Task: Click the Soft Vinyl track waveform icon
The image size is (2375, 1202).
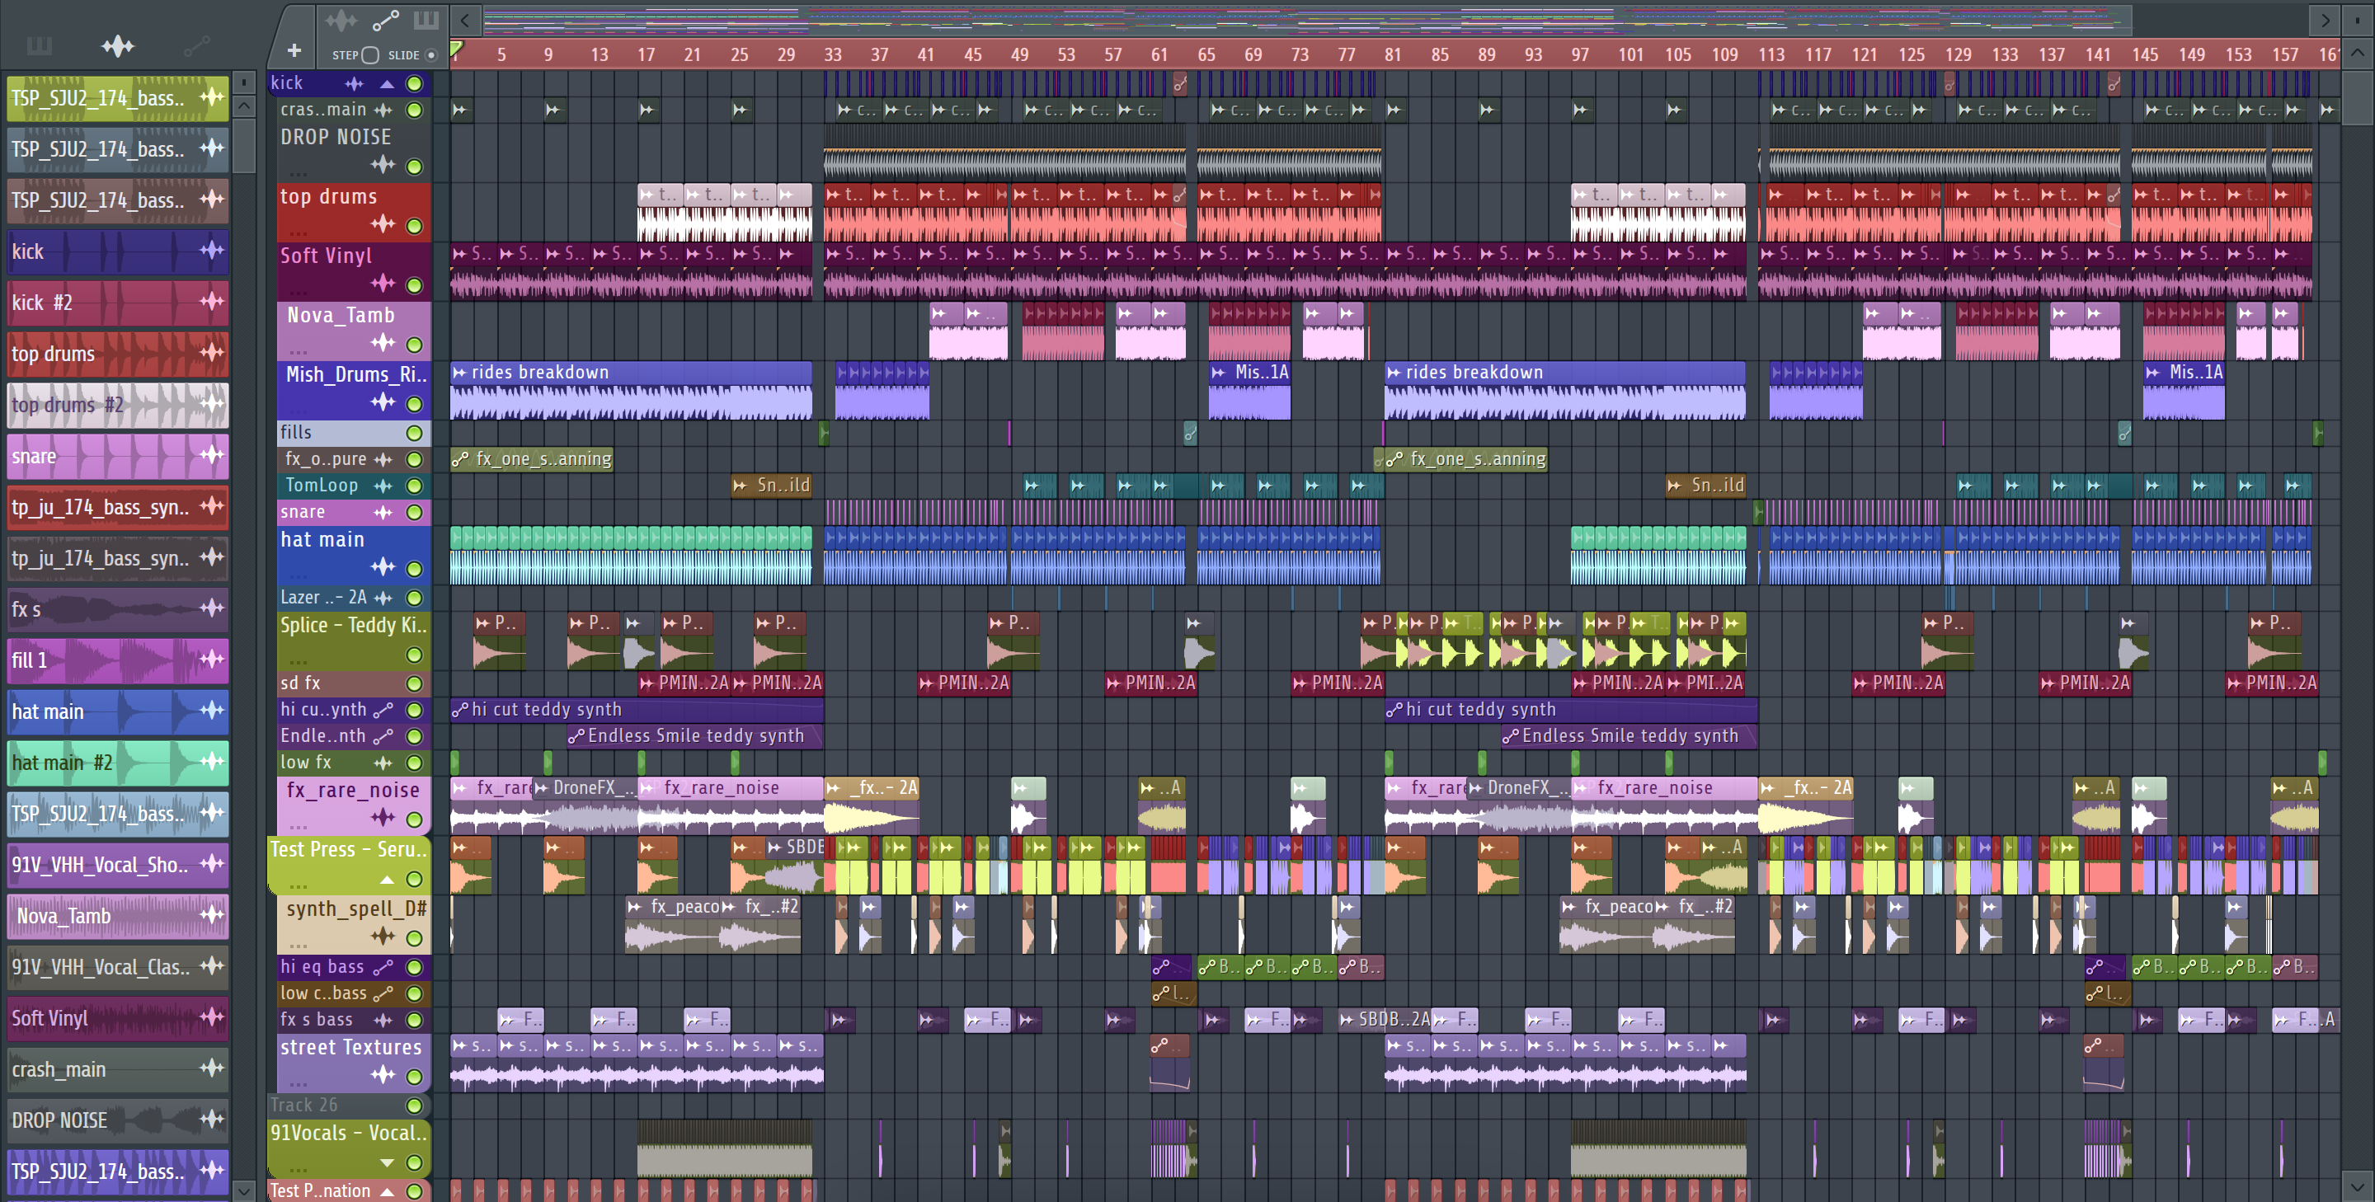Action: pos(383,283)
